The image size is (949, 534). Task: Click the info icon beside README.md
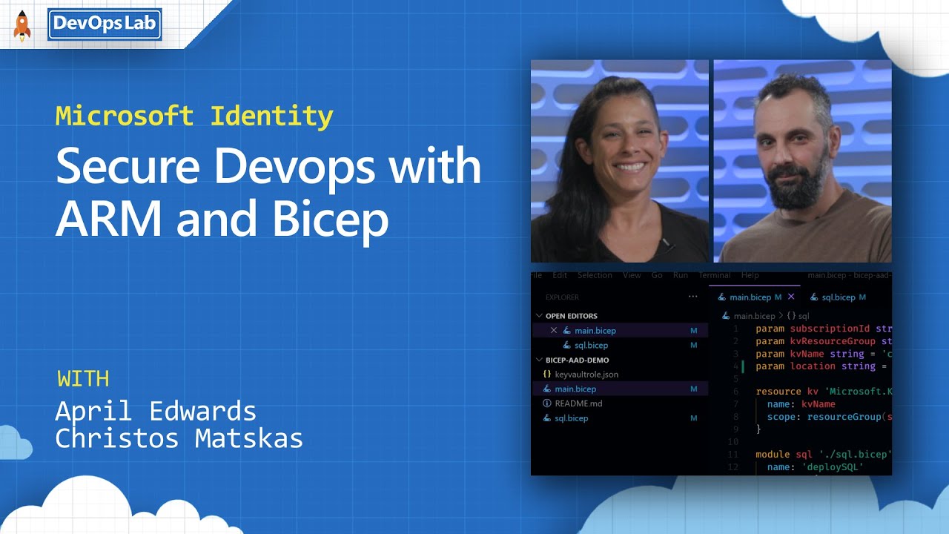pos(547,403)
